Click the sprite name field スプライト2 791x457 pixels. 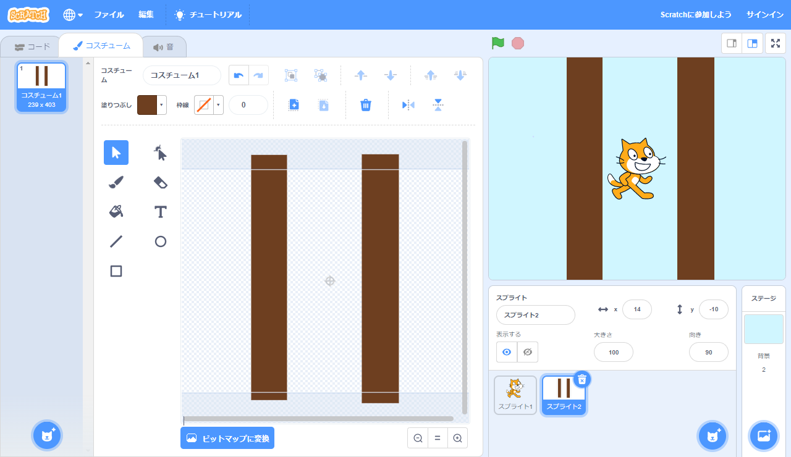pos(536,315)
